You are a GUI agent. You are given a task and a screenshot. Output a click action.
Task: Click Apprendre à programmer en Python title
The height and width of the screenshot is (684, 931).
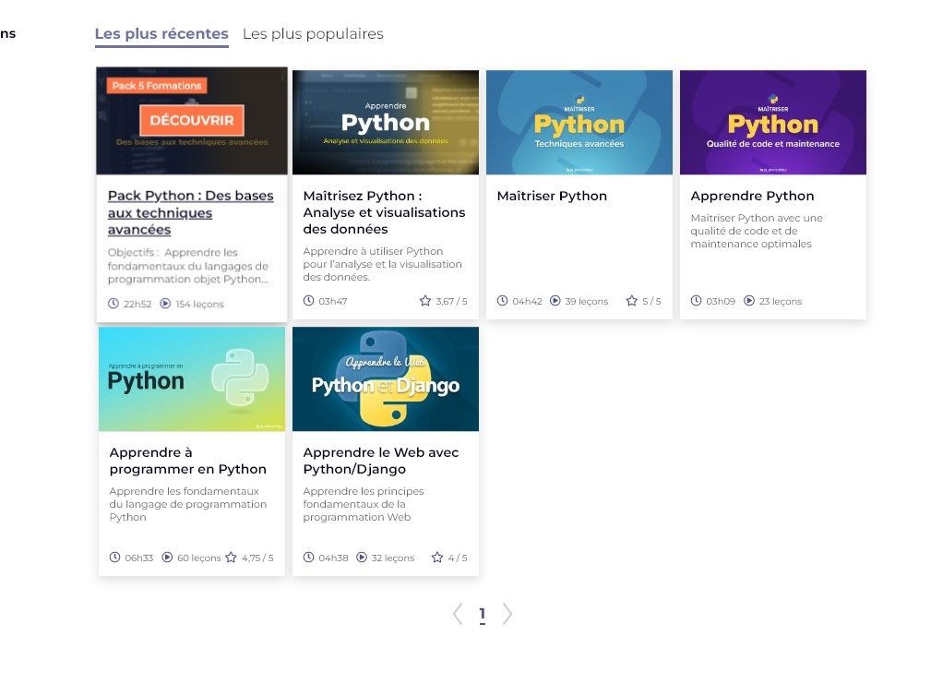click(187, 461)
